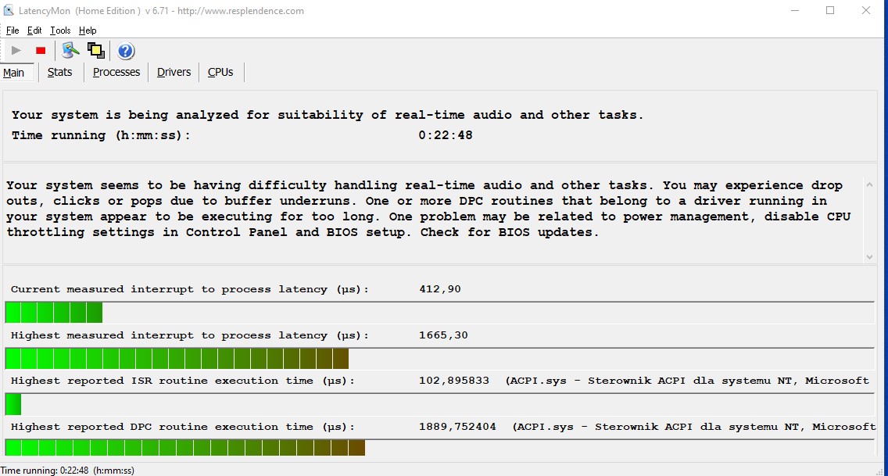Open the Help menu
Image resolution: width=888 pixels, height=476 pixels.
88,30
